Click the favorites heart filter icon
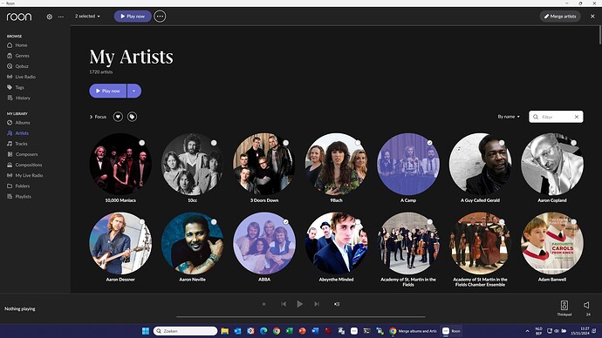Image resolution: width=602 pixels, height=338 pixels. pyautogui.click(x=118, y=117)
